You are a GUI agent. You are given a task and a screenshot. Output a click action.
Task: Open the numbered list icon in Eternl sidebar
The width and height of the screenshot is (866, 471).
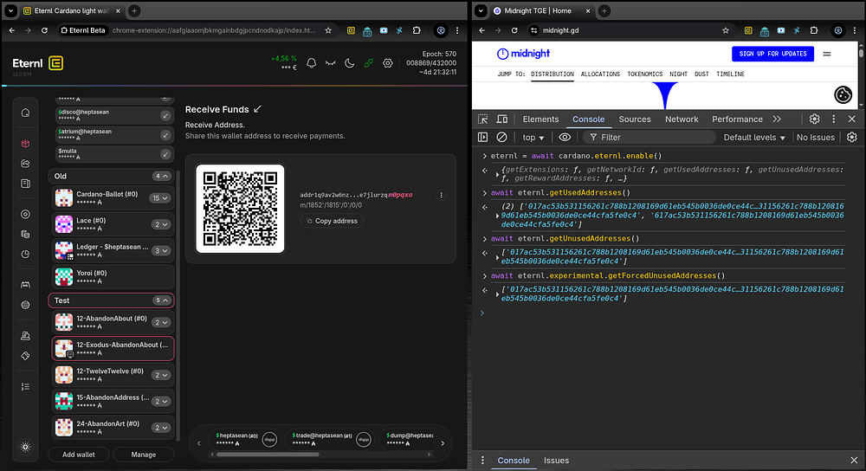[x=25, y=386]
